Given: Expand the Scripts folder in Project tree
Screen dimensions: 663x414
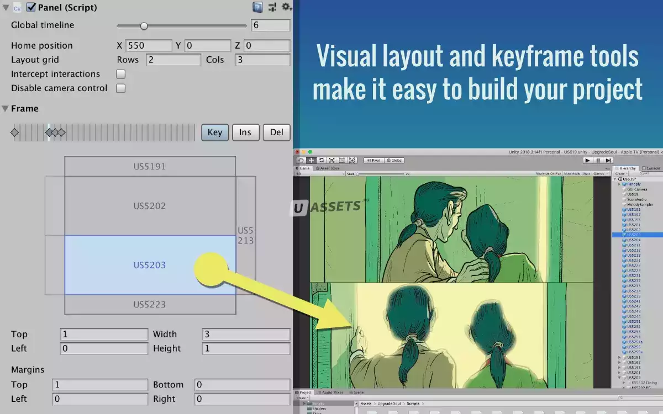Looking at the screenshot, I should pos(304,404).
